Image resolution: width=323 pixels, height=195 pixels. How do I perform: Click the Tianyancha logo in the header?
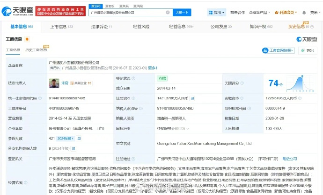(x=17, y=11)
